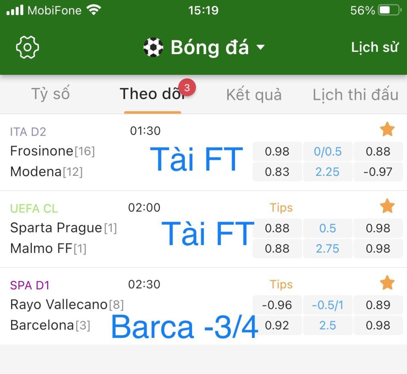Toggle star for Sparta Prague match

coord(387,206)
